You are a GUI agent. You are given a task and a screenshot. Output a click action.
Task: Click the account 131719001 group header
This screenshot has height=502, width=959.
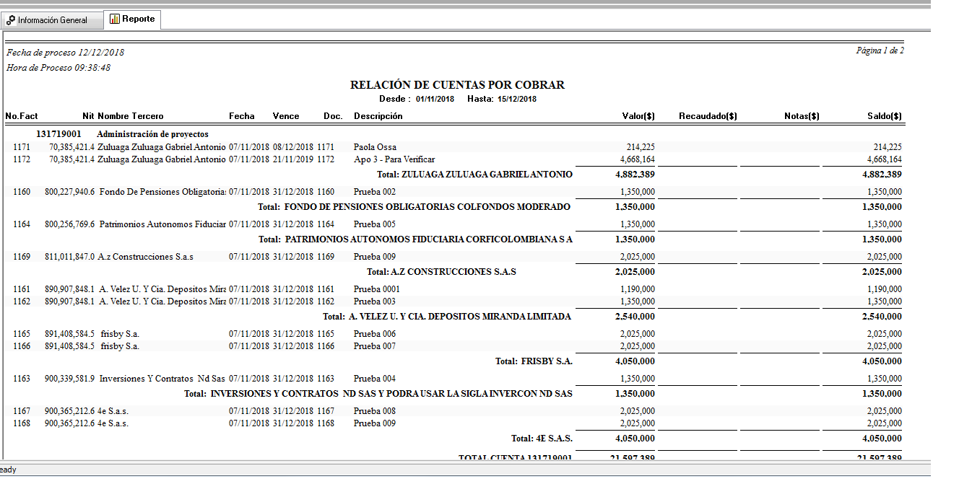tap(58, 134)
